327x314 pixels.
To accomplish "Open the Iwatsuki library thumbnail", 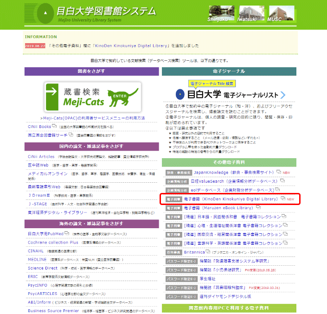I will pyautogui.click(x=251, y=13).
